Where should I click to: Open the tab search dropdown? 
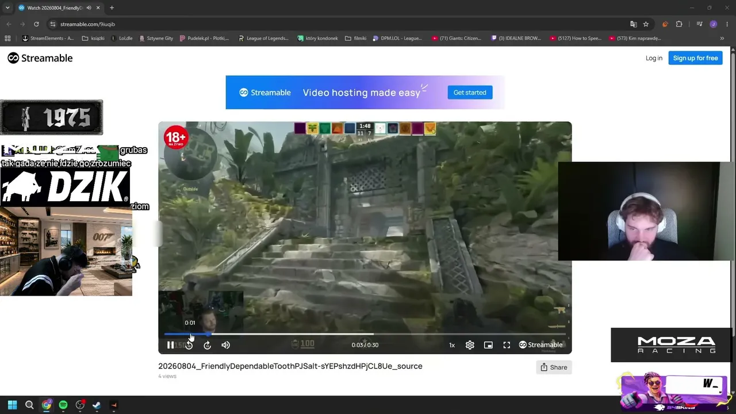7,7
